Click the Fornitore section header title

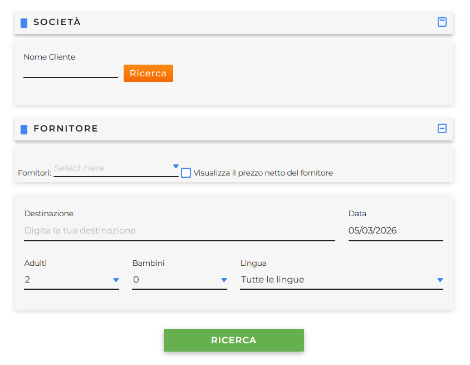point(66,129)
